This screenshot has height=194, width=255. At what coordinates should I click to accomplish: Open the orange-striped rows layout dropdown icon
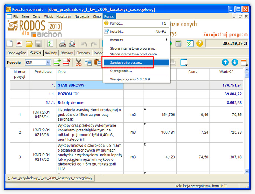244,62
